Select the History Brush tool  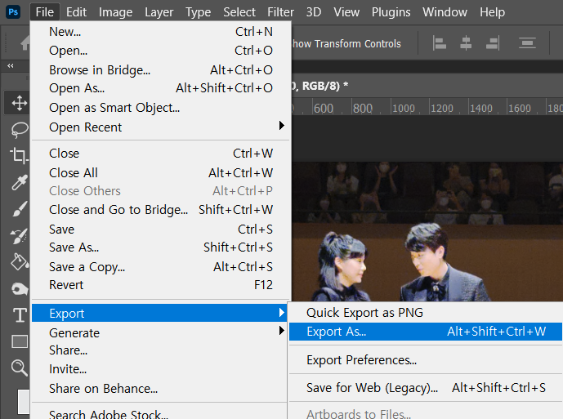pyautogui.click(x=20, y=235)
